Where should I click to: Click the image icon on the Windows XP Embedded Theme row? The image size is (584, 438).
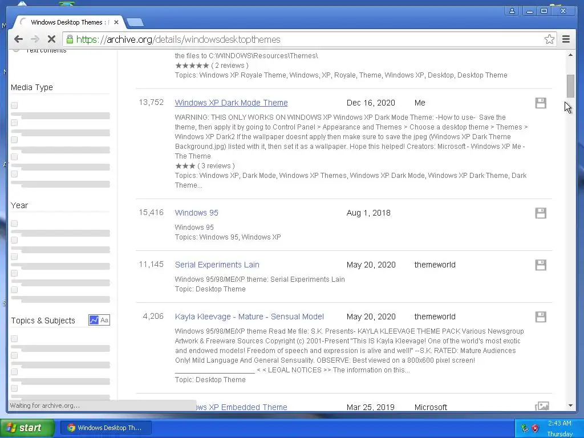[x=542, y=406]
